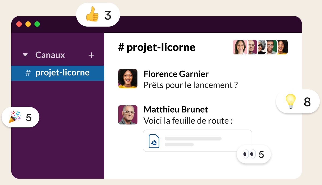
Task: Open the # projet-licorne channel header
Action: pos(157,47)
